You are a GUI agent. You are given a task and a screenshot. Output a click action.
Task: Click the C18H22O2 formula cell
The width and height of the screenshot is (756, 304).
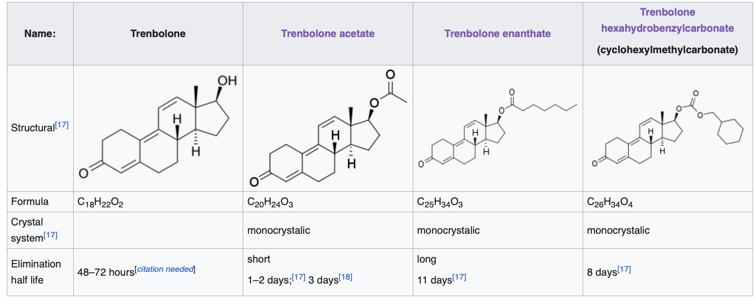pos(101,202)
